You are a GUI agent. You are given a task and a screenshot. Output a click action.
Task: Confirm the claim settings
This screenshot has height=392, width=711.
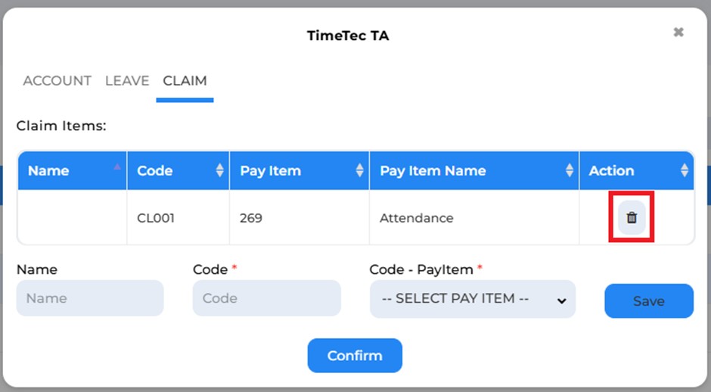coord(355,355)
